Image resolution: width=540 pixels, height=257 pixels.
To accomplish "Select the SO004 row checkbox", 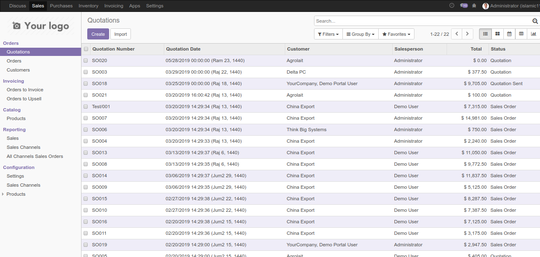I will pyautogui.click(x=86, y=141).
